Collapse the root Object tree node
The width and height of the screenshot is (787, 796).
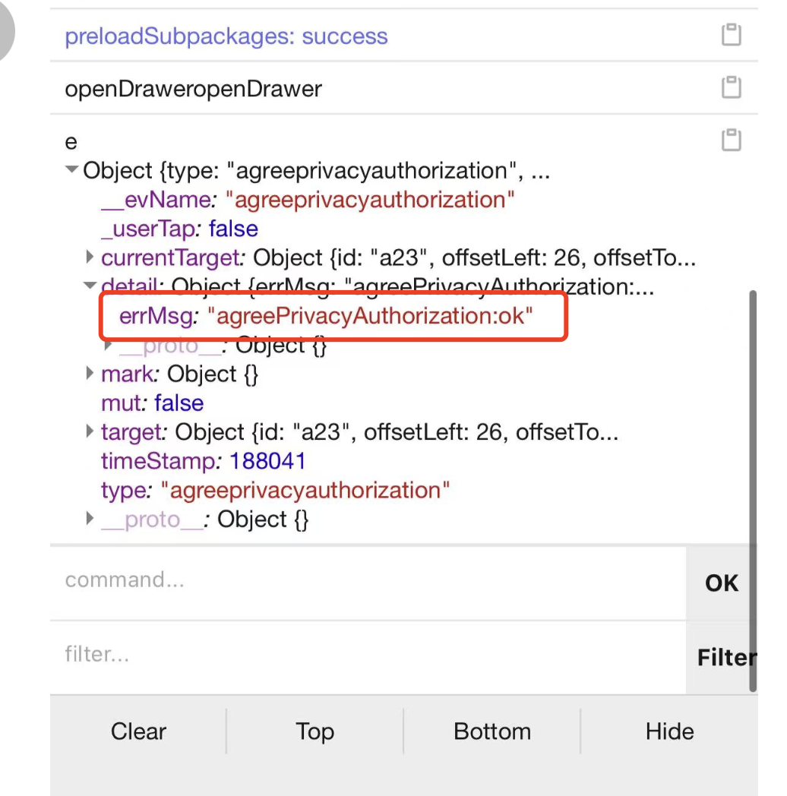click(x=72, y=171)
